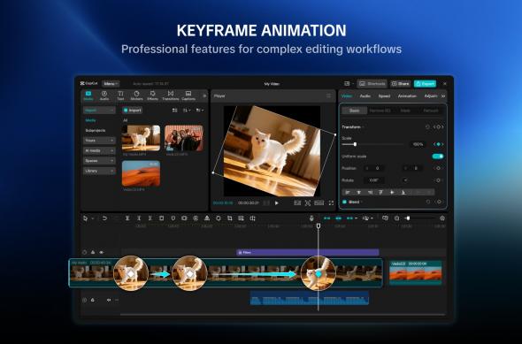Click the undo arrow in timeline toolbar
The height and width of the screenshot is (344, 522).
point(104,218)
